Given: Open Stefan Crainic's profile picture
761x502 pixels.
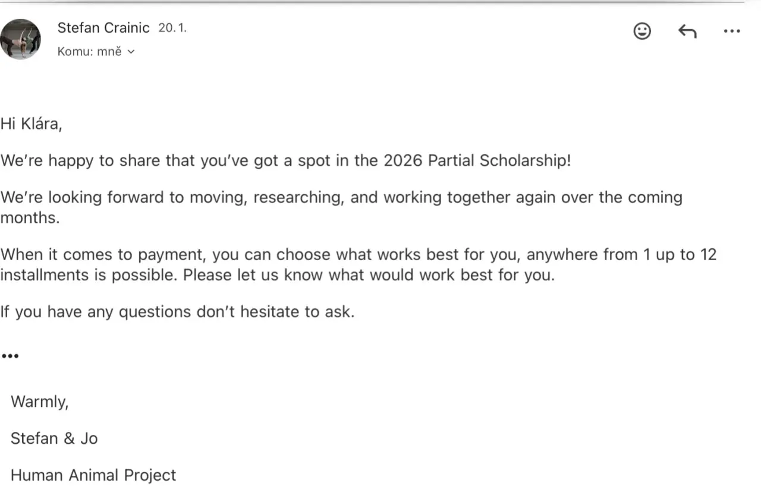Looking at the screenshot, I should 21,39.
